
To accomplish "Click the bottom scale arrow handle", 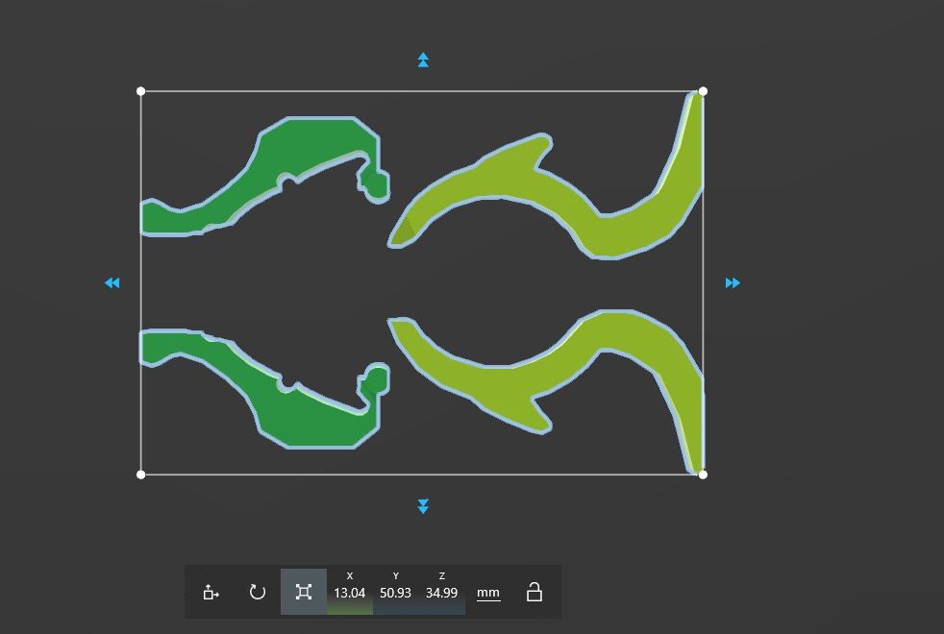I will (x=423, y=506).
